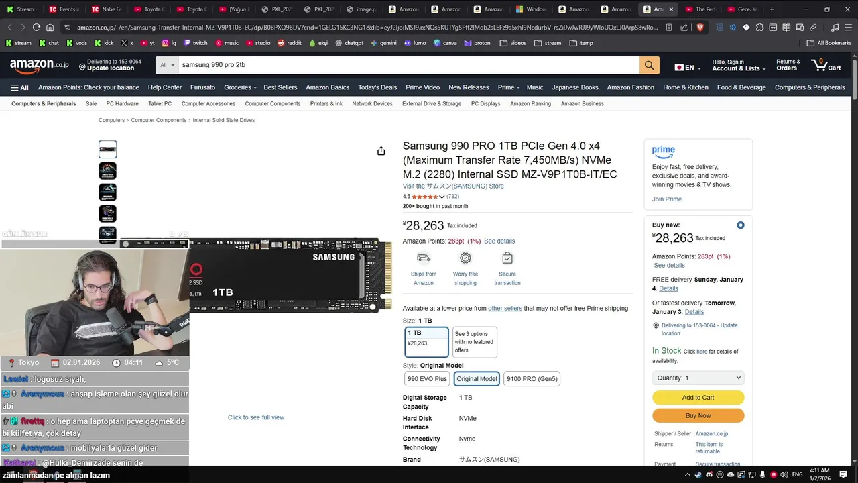Select the Original Model style
The height and width of the screenshot is (483, 858).
[x=477, y=379]
